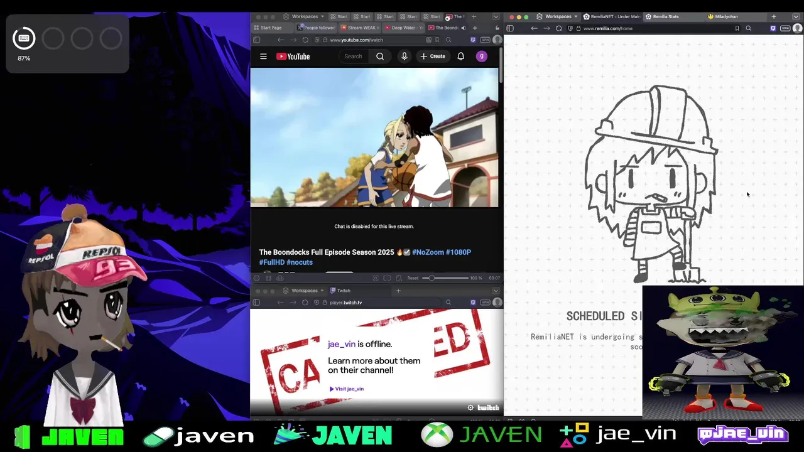
Task: Open the purple 'g' YouTube account avatar
Action: pyautogui.click(x=482, y=56)
